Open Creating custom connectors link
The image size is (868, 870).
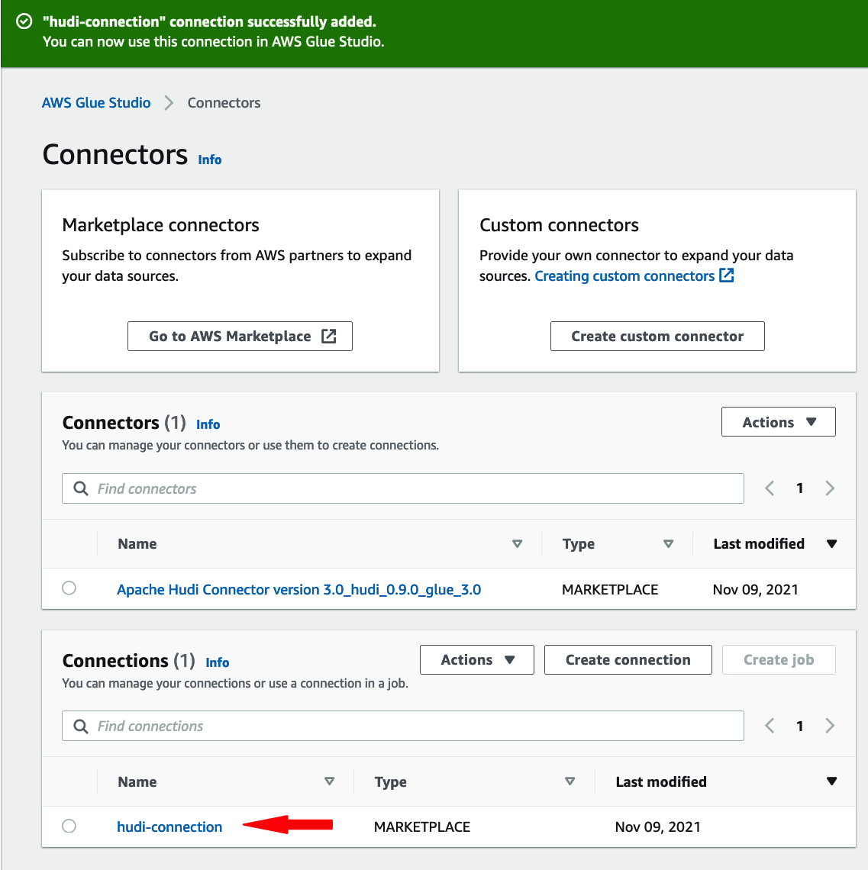[624, 275]
